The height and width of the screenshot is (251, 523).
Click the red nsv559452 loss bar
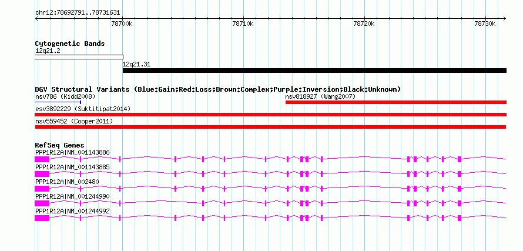(270, 127)
